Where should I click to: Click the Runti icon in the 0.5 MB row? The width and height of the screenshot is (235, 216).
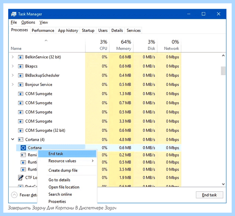pyautogui.click(x=23, y=162)
